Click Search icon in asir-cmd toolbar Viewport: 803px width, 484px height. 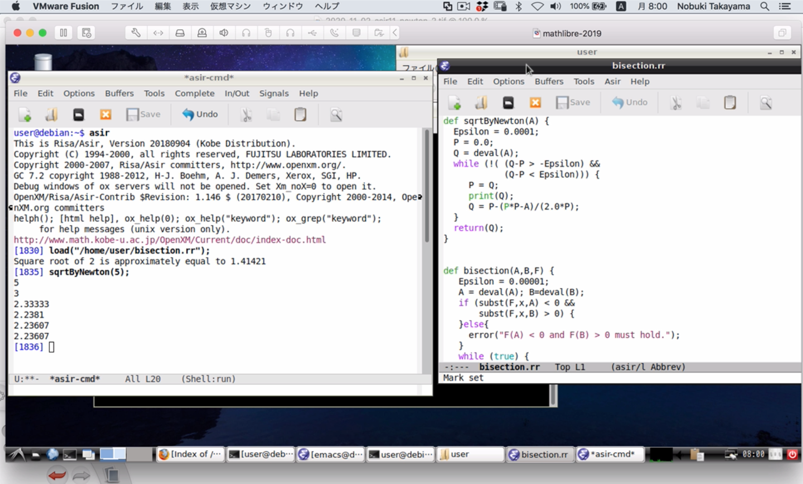pyautogui.click(x=336, y=115)
